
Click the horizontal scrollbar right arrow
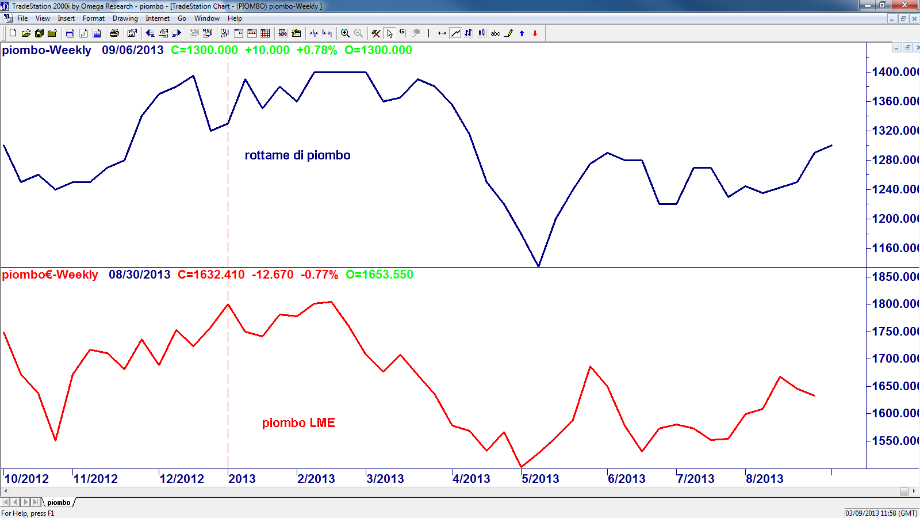pos(914,491)
